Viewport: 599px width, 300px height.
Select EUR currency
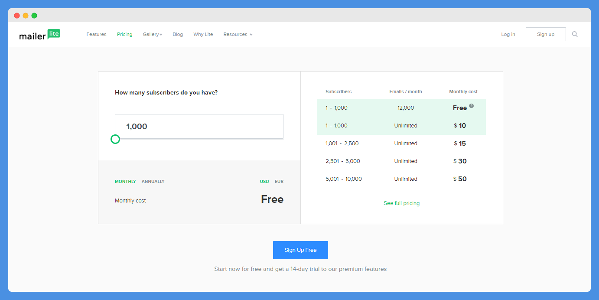pos(279,182)
